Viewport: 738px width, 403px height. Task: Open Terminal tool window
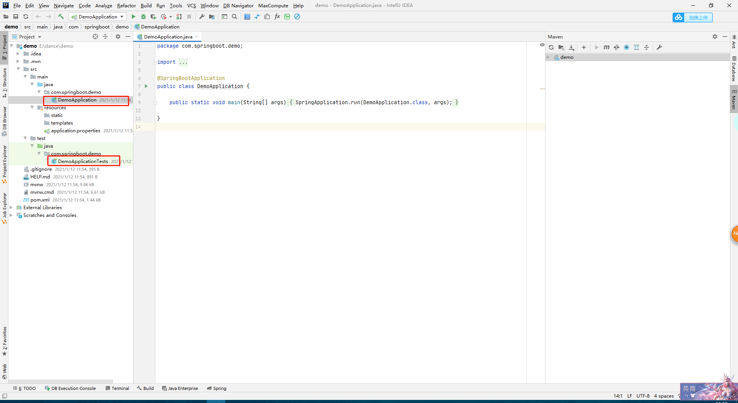[117, 388]
